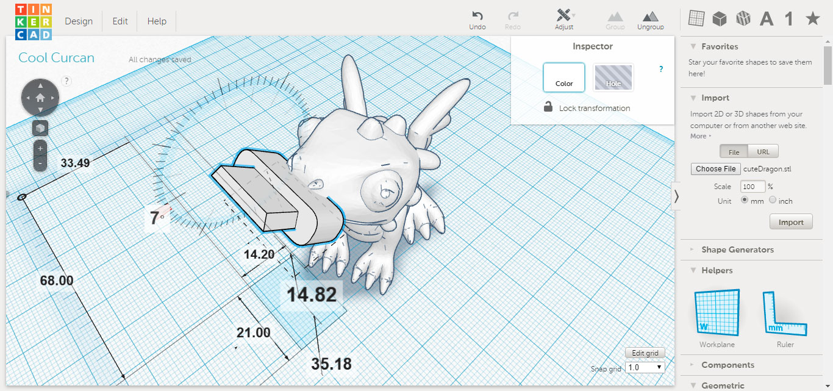Open the Design menu
833x391 pixels.
pyautogui.click(x=79, y=21)
